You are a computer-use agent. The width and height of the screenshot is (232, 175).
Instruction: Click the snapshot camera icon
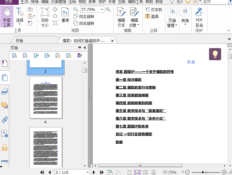[30, 9]
